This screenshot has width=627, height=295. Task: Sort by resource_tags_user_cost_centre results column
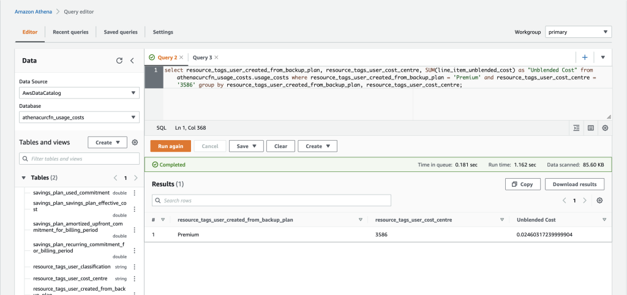(502, 220)
